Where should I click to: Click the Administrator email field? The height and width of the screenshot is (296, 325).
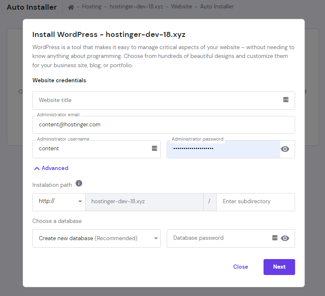(x=163, y=125)
